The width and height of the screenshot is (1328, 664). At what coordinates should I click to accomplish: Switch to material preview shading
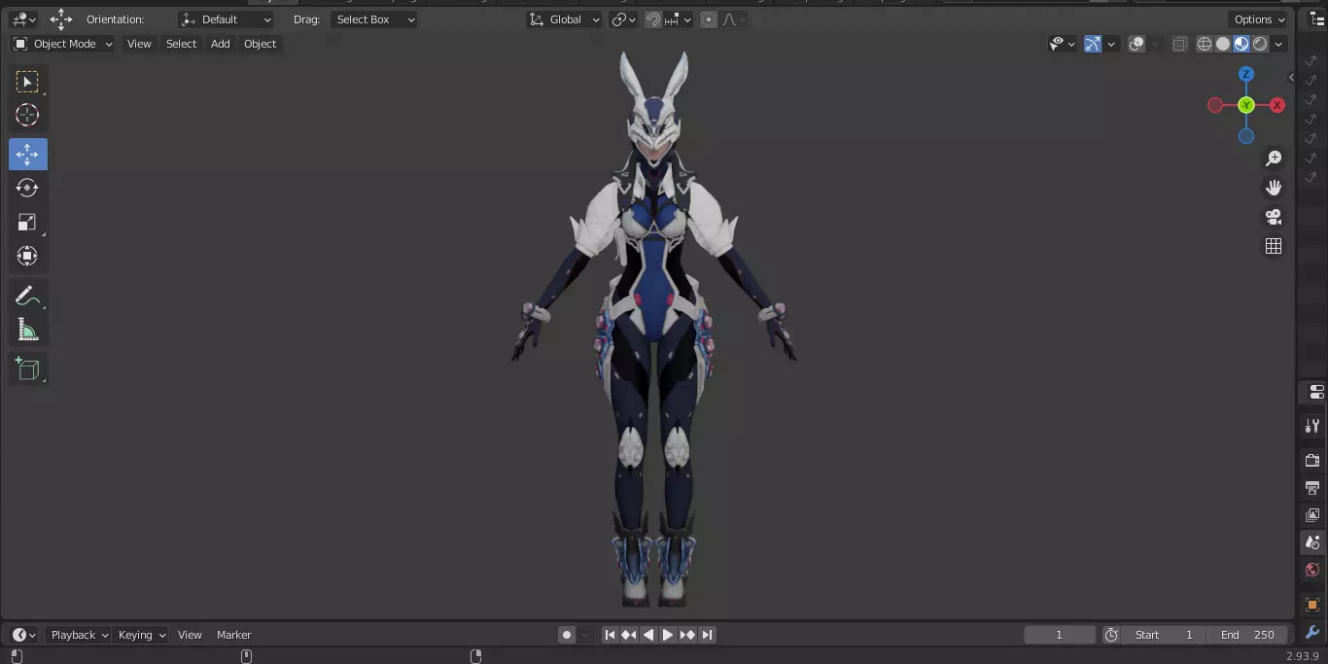click(1241, 44)
